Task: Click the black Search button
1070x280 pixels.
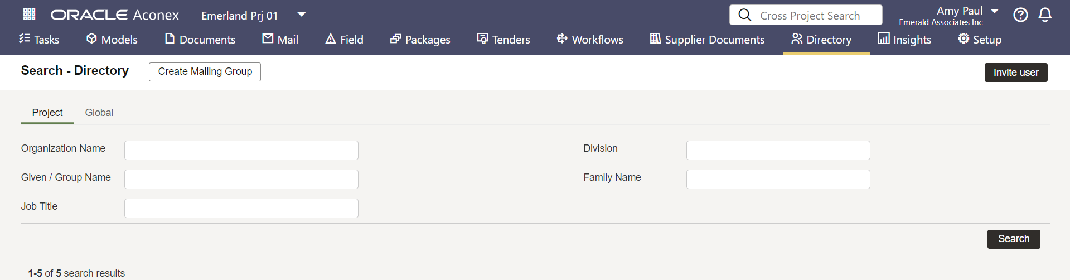Action: [x=1013, y=239]
